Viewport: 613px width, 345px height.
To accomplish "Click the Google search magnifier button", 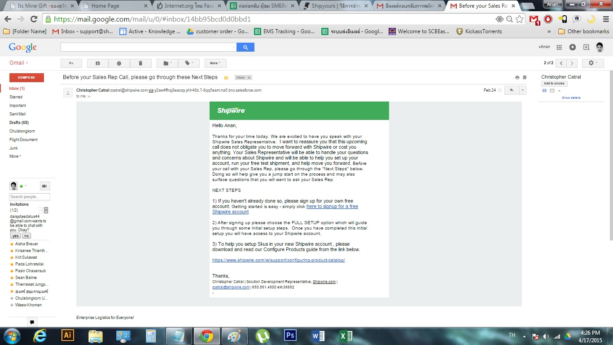I will (x=245, y=47).
